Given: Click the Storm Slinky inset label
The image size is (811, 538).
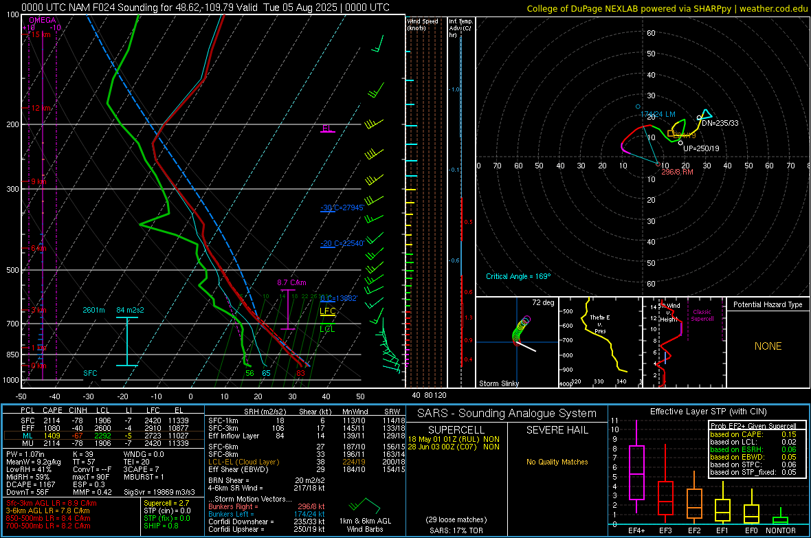Looking at the screenshot, I should pyautogui.click(x=498, y=383).
